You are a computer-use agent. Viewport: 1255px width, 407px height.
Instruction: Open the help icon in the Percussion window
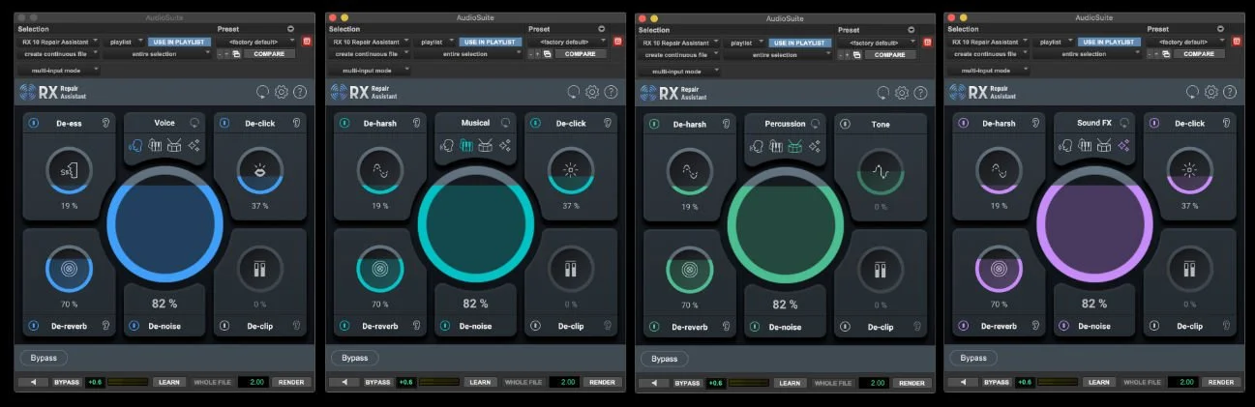(919, 93)
